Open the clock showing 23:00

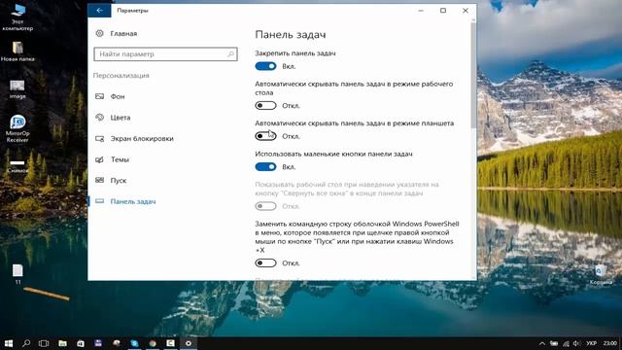pos(610,343)
